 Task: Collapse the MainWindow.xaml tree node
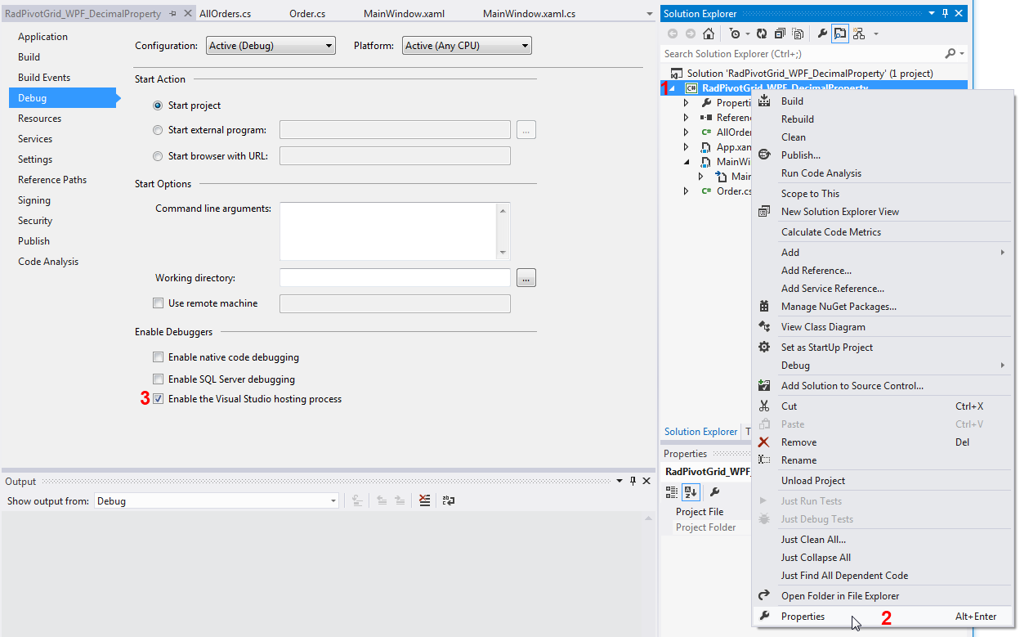point(687,162)
